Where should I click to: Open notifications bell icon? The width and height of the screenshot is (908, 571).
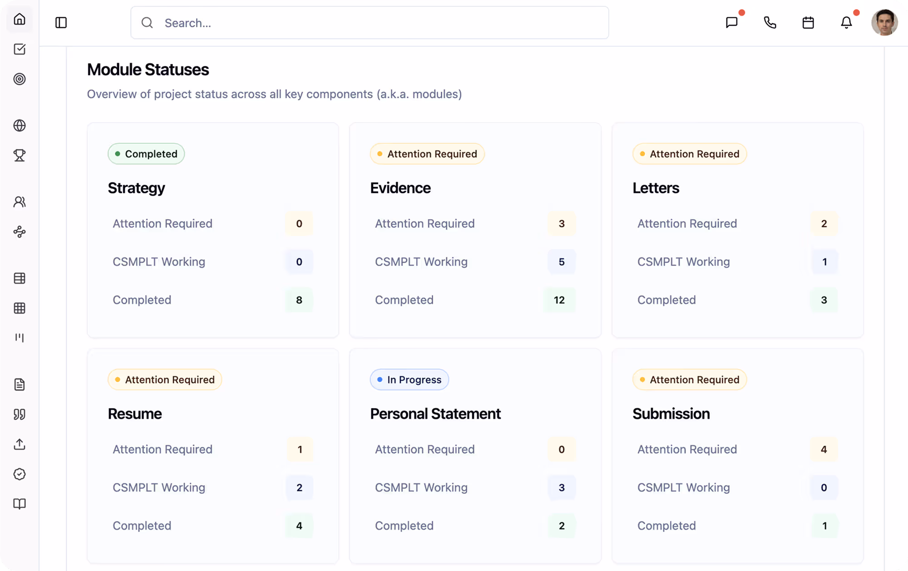846,23
